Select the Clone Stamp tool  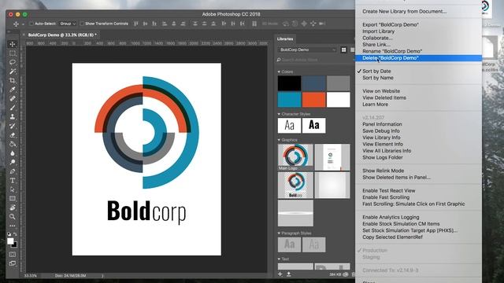point(13,117)
